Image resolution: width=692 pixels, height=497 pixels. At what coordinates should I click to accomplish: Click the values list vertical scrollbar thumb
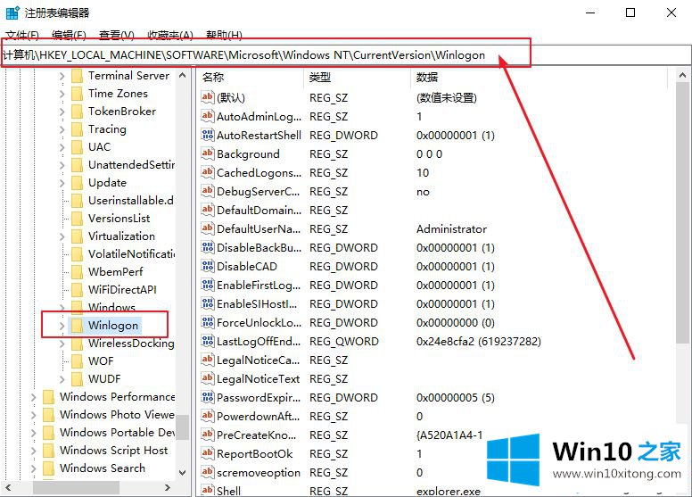(x=682, y=212)
